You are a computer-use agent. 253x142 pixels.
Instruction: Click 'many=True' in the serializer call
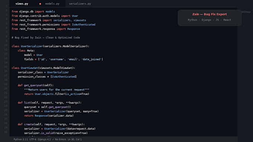pos(90,112)
